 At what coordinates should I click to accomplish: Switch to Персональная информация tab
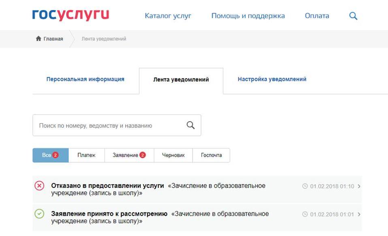click(x=85, y=79)
